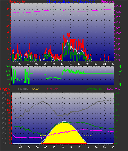Click the green 40 temperature axis value

117,93
